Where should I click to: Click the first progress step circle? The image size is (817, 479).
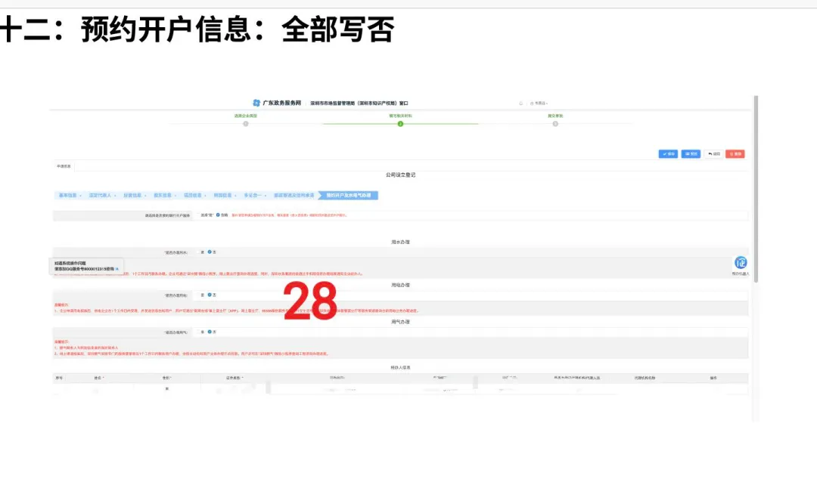pyautogui.click(x=245, y=124)
